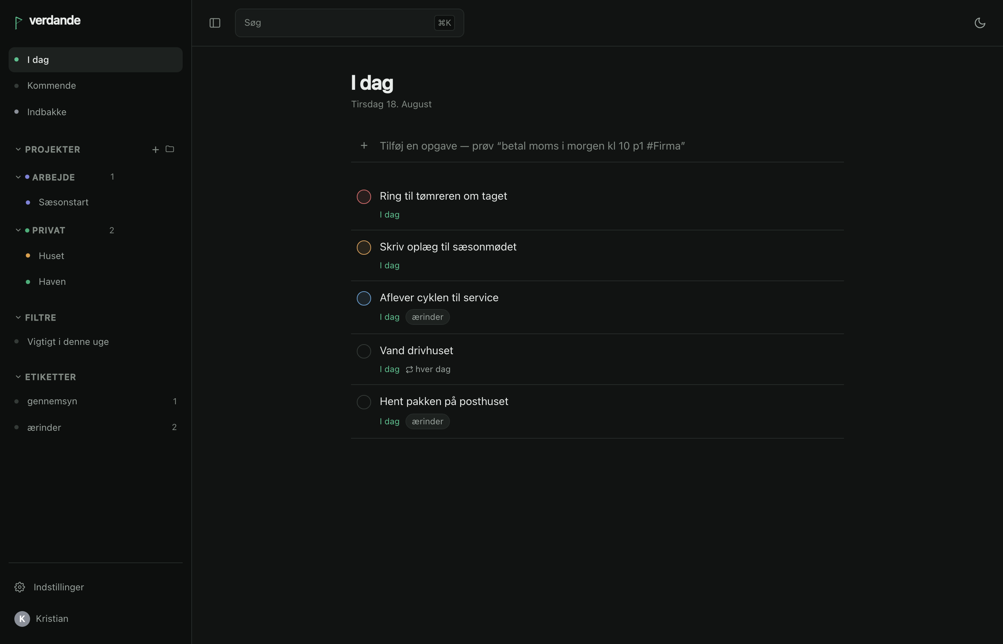Collapse the PRIVAT folder chevron
This screenshot has height=644, width=1003.
click(18, 230)
